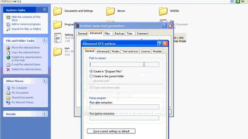
Task: Open My Documents from Other Places
Action: point(20,93)
